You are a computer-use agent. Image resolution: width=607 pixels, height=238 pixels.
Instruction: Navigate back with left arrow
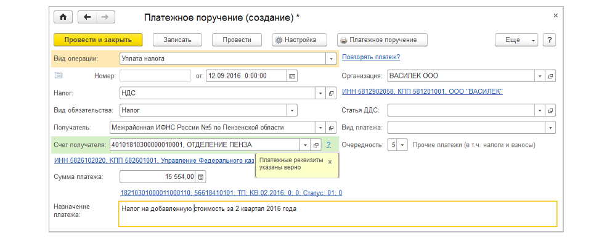click(x=87, y=17)
